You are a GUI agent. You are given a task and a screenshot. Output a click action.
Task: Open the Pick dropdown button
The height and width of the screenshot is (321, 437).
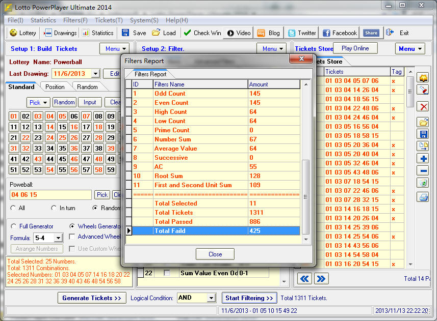[38, 103]
